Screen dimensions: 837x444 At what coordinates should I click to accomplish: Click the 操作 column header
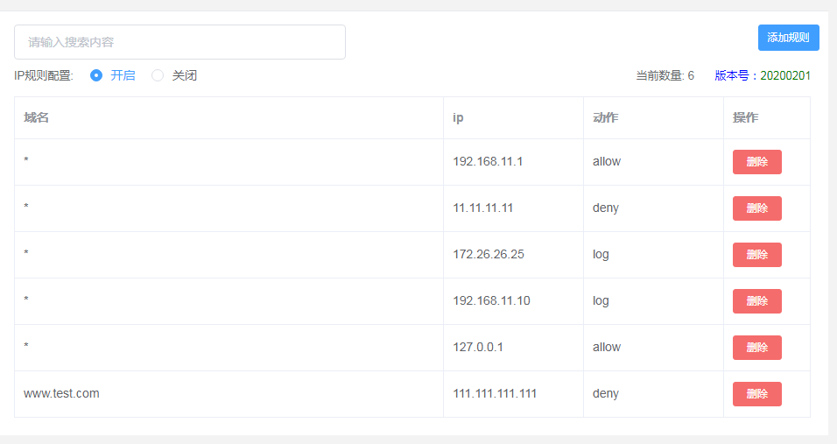(x=745, y=117)
